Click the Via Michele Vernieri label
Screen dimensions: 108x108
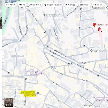90,62
